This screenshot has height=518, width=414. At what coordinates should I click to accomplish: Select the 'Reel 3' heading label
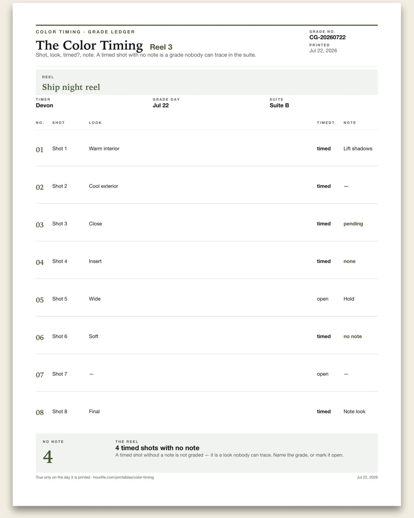pyautogui.click(x=161, y=47)
